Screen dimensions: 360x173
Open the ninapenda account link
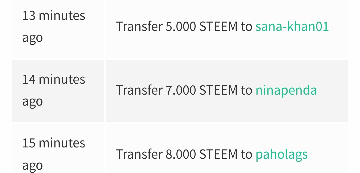[286, 90]
